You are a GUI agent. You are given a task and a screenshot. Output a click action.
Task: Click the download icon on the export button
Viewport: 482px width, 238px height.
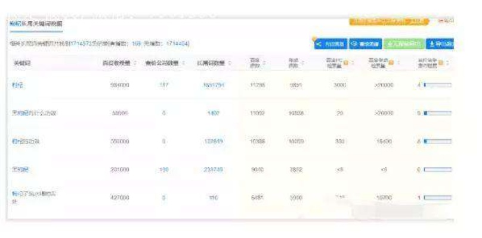click(431, 44)
